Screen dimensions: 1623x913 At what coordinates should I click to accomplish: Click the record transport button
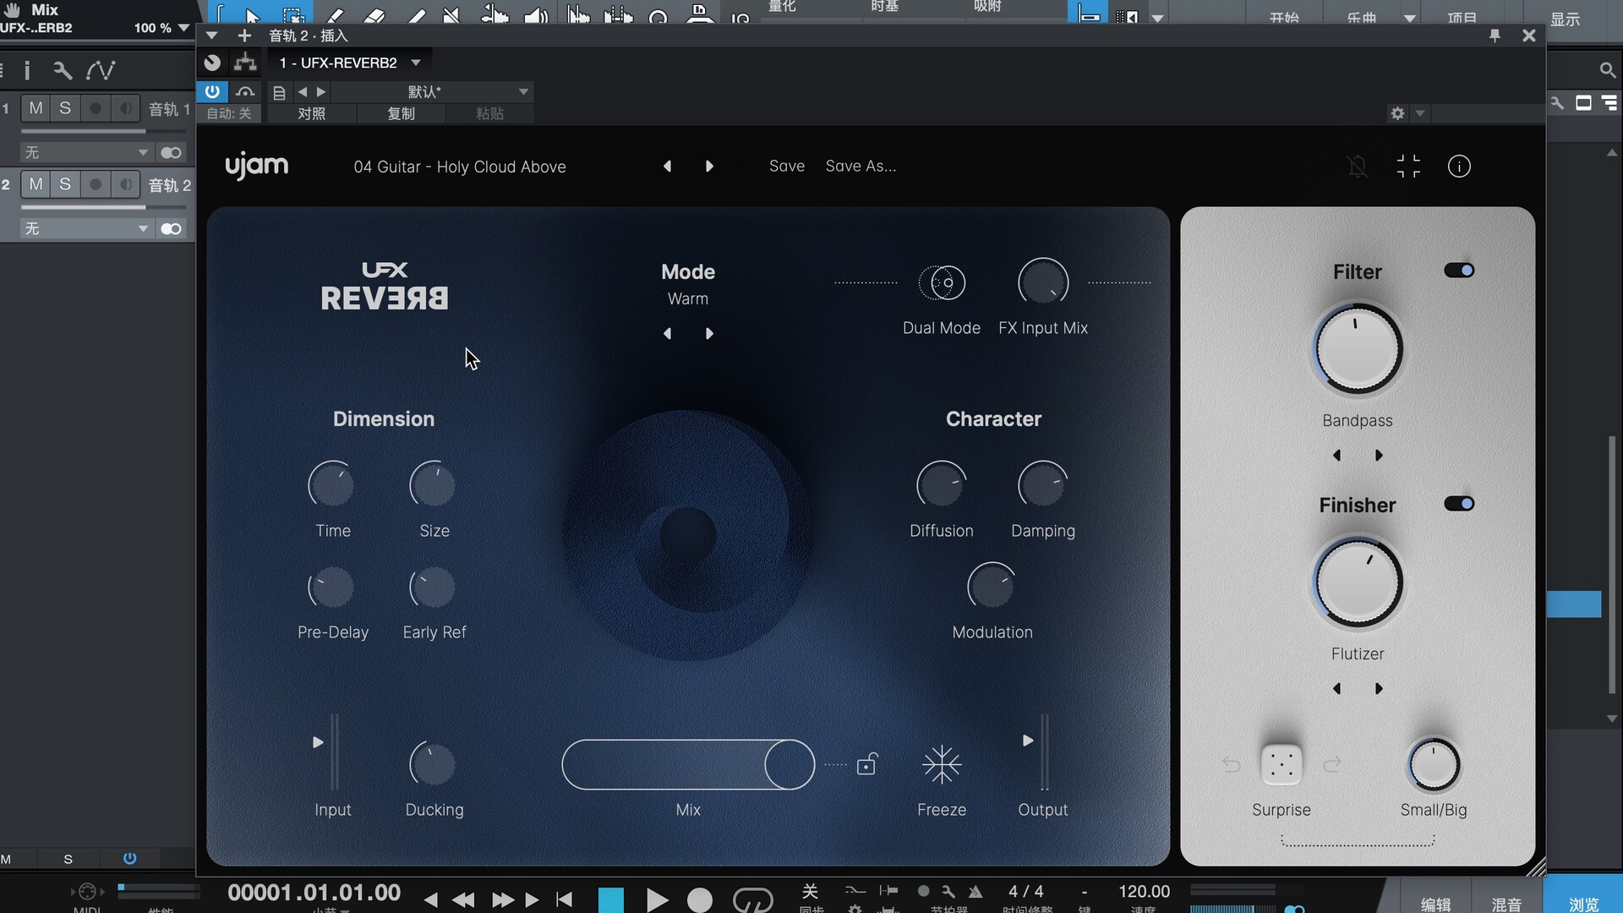[x=699, y=900]
